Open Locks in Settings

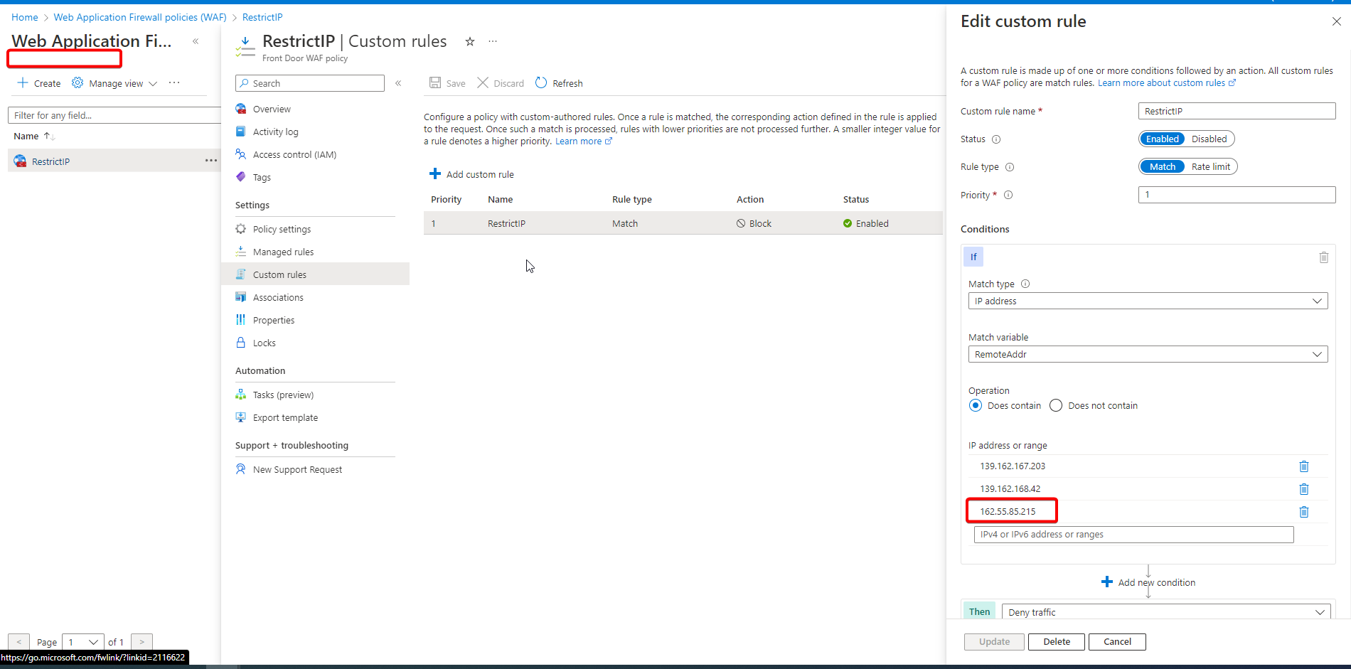pyautogui.click(x=264, y=343)
